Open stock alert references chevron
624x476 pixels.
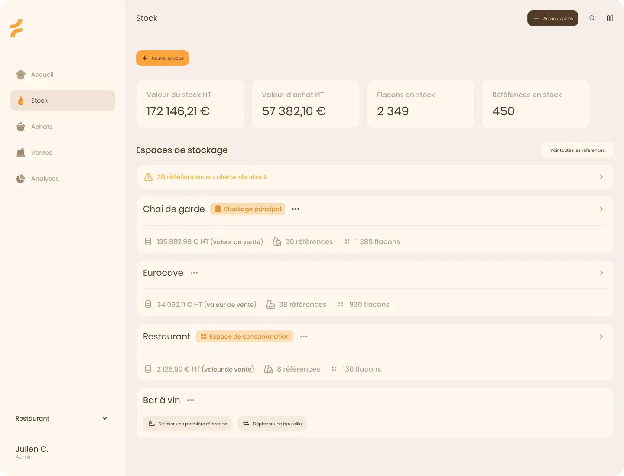(x=601, y=177)
